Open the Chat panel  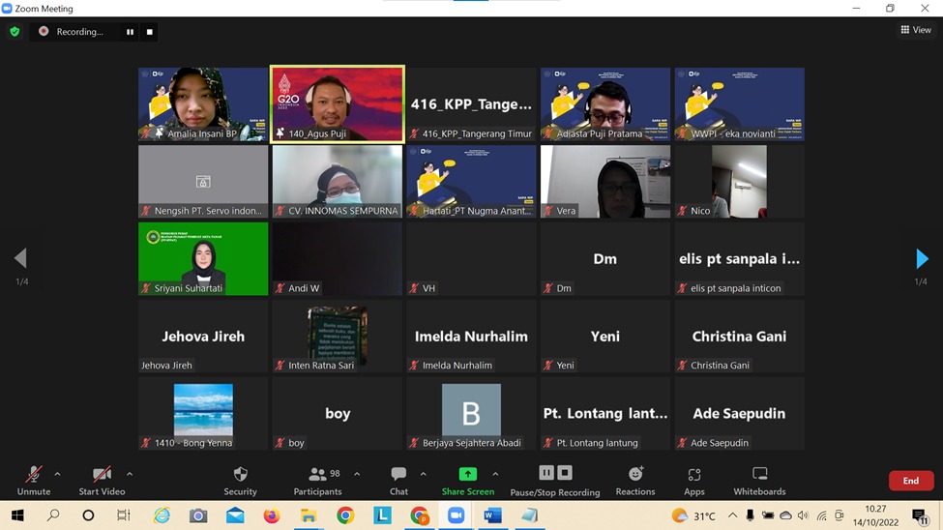[398, 480]
